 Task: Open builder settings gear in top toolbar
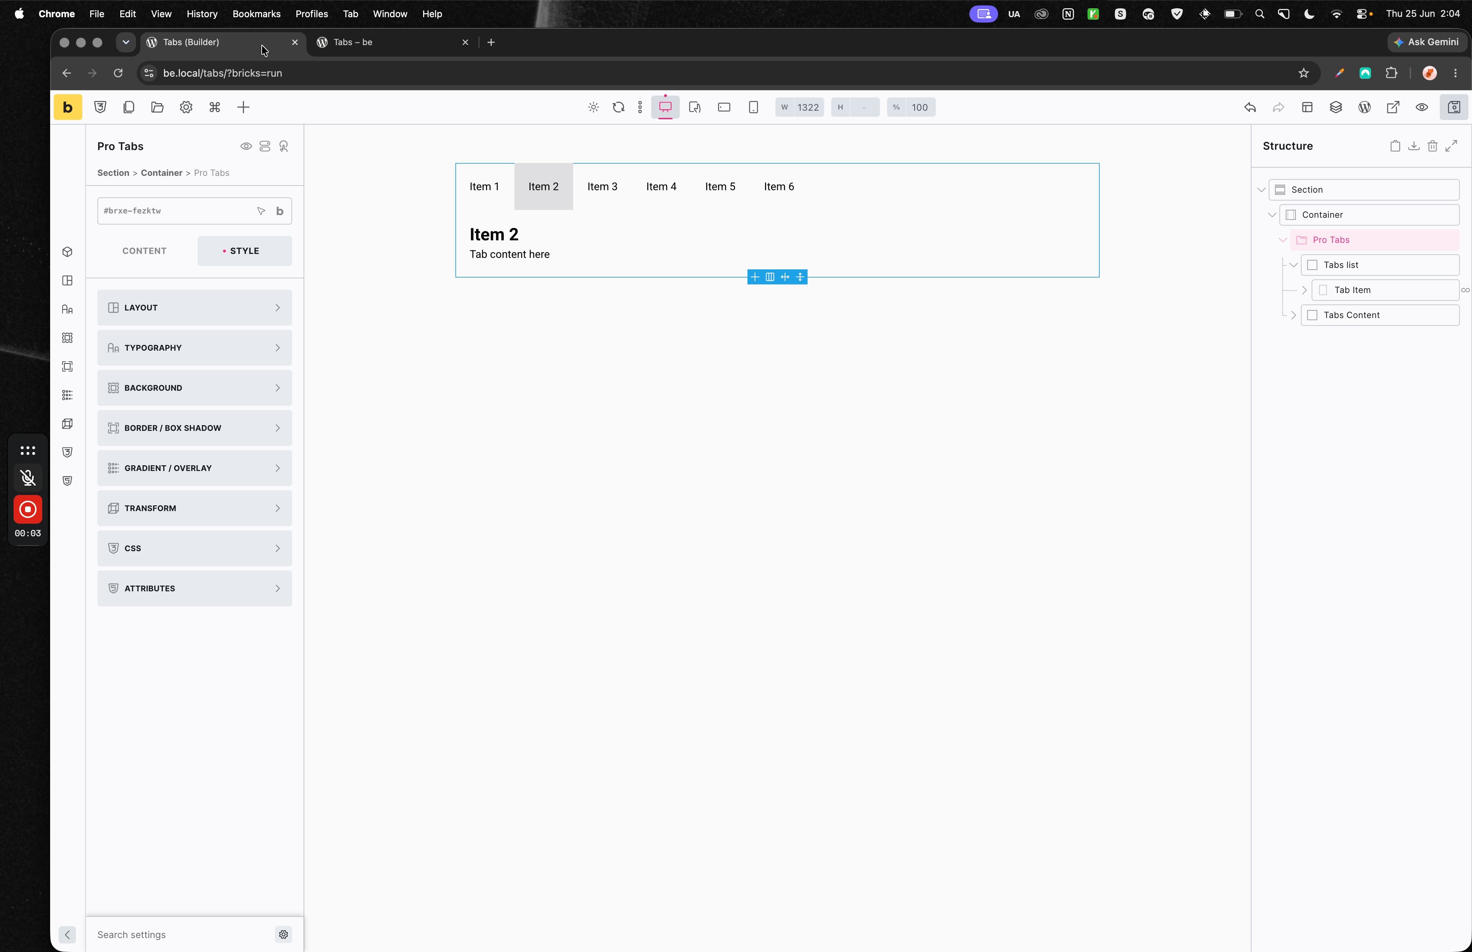(186, 107)
